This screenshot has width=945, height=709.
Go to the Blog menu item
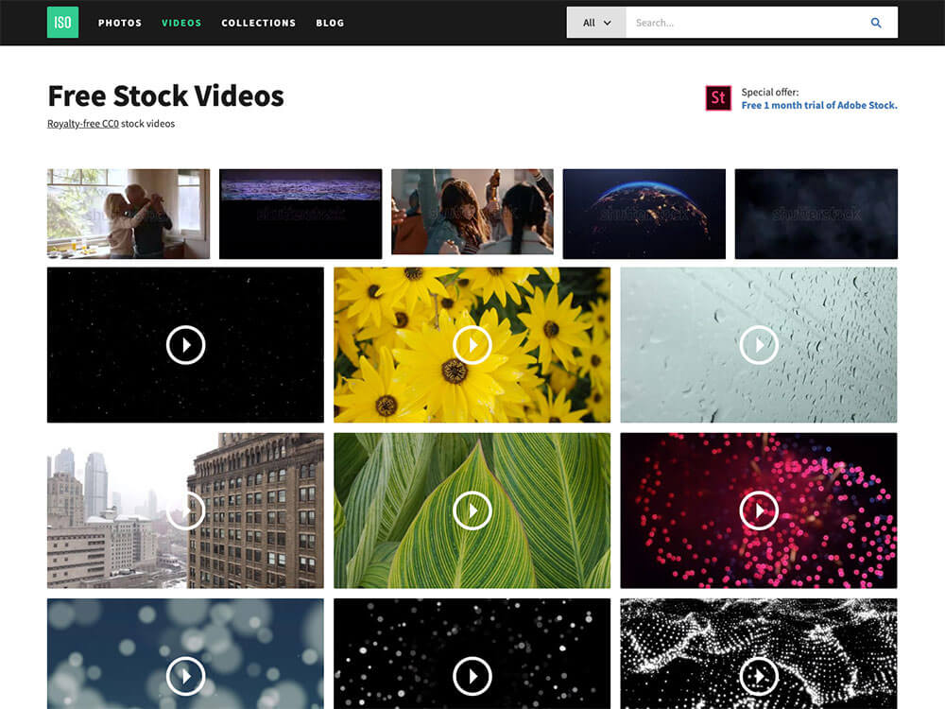point(330,23)
